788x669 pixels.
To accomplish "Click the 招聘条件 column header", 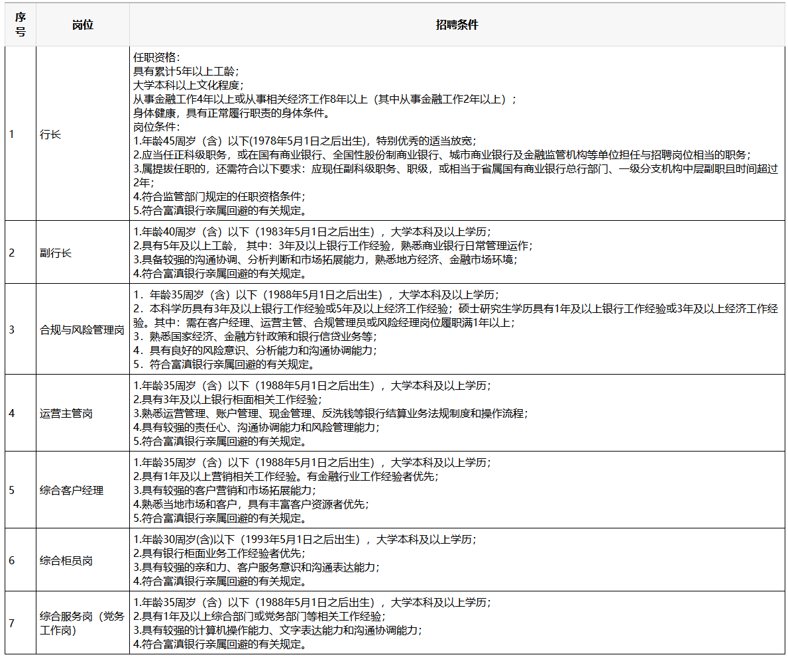I will tap(457, 25).
